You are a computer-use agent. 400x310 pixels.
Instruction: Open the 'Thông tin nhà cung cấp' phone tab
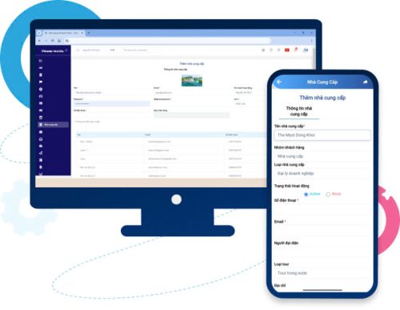tap(299, 111)
